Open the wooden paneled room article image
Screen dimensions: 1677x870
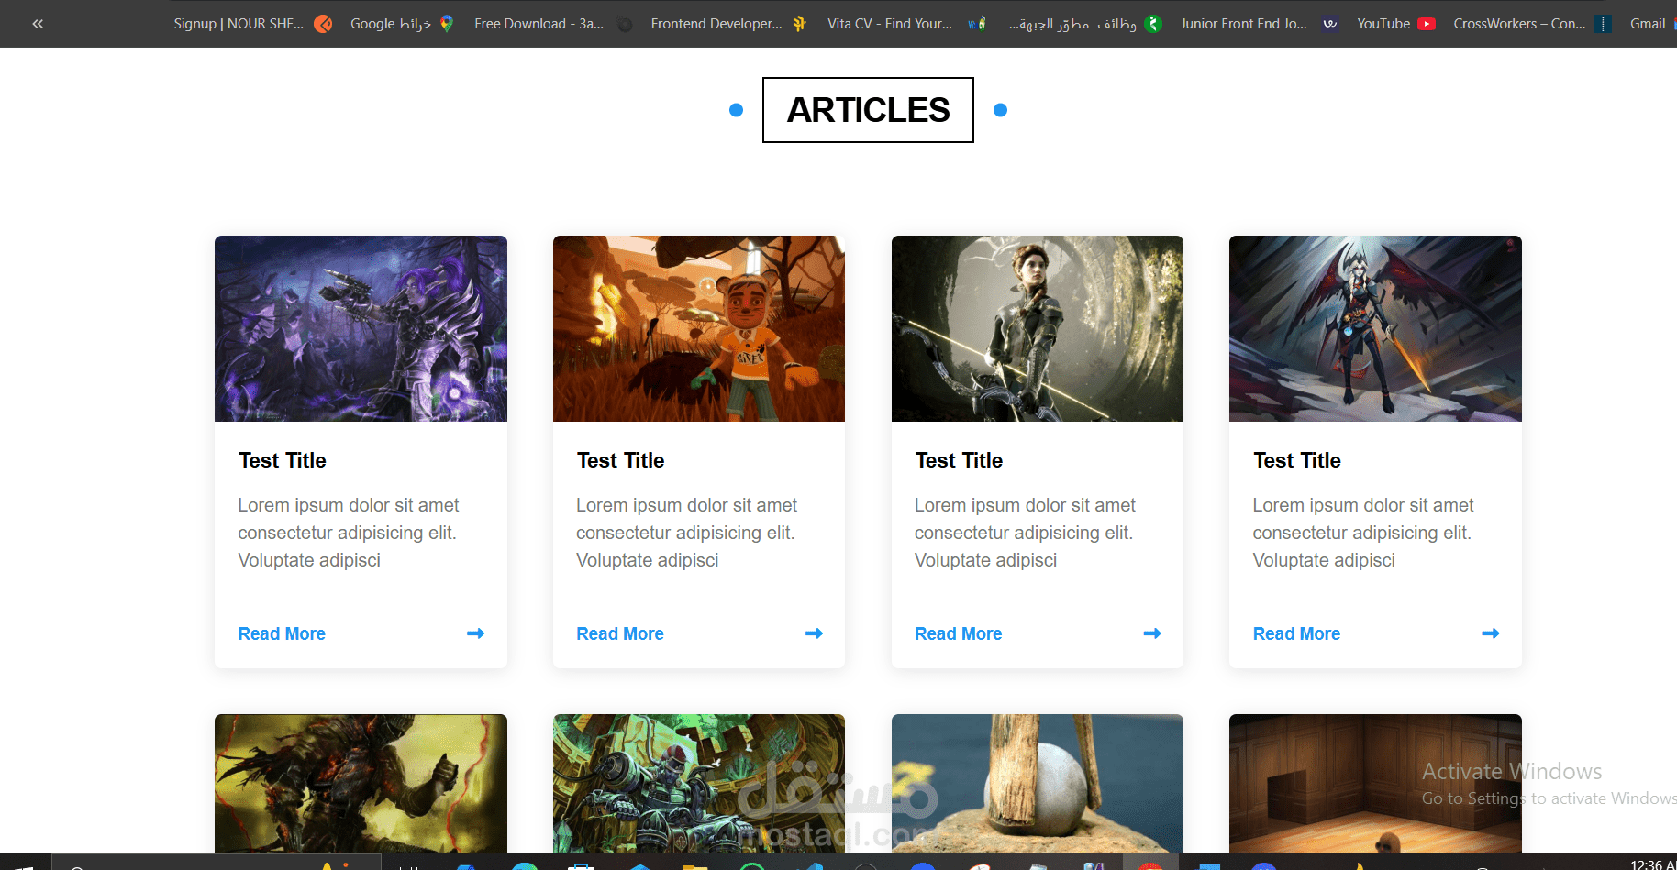pos(1375,784)
